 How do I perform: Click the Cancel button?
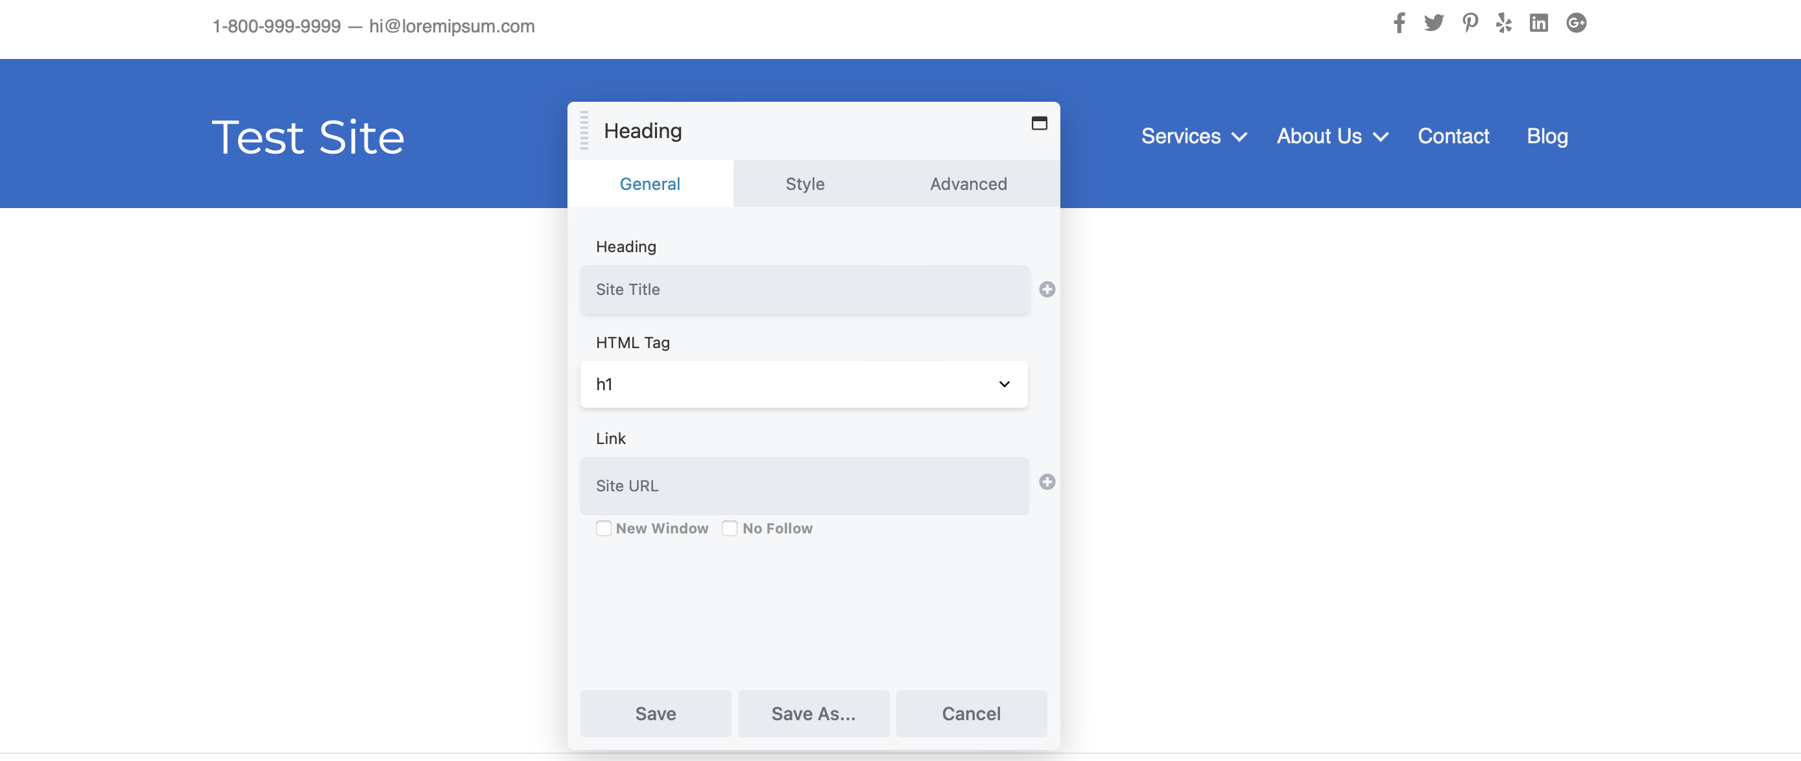click(971, 714)
